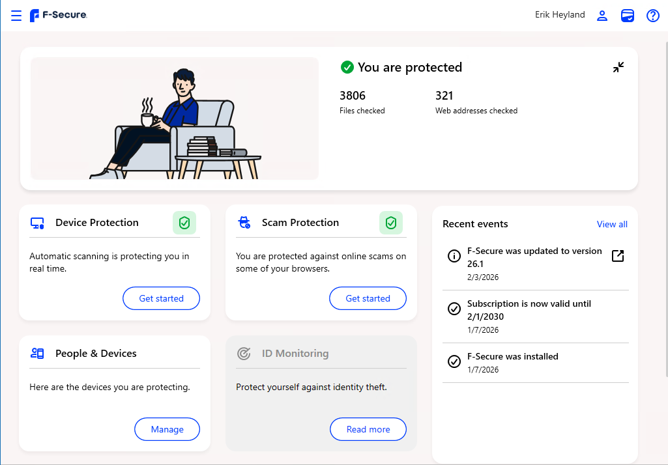Get started with Device Protection
668x465 pixels.
[x=161, y=298]
